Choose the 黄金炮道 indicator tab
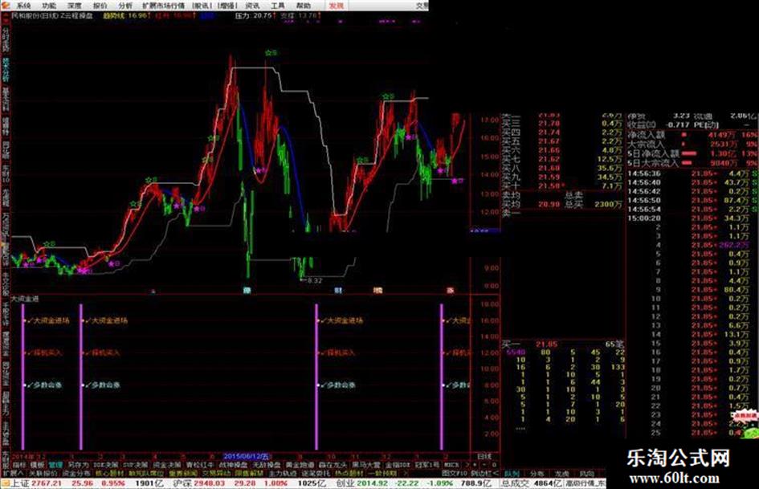 [300, 465]
